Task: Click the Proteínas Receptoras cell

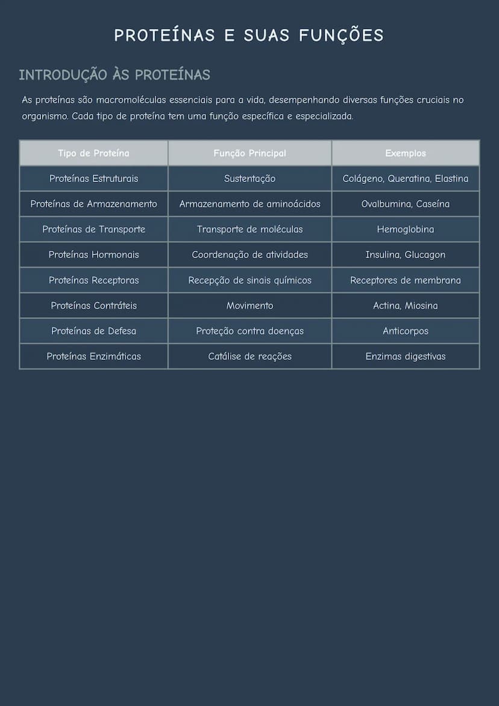Action: coord(93,280)
